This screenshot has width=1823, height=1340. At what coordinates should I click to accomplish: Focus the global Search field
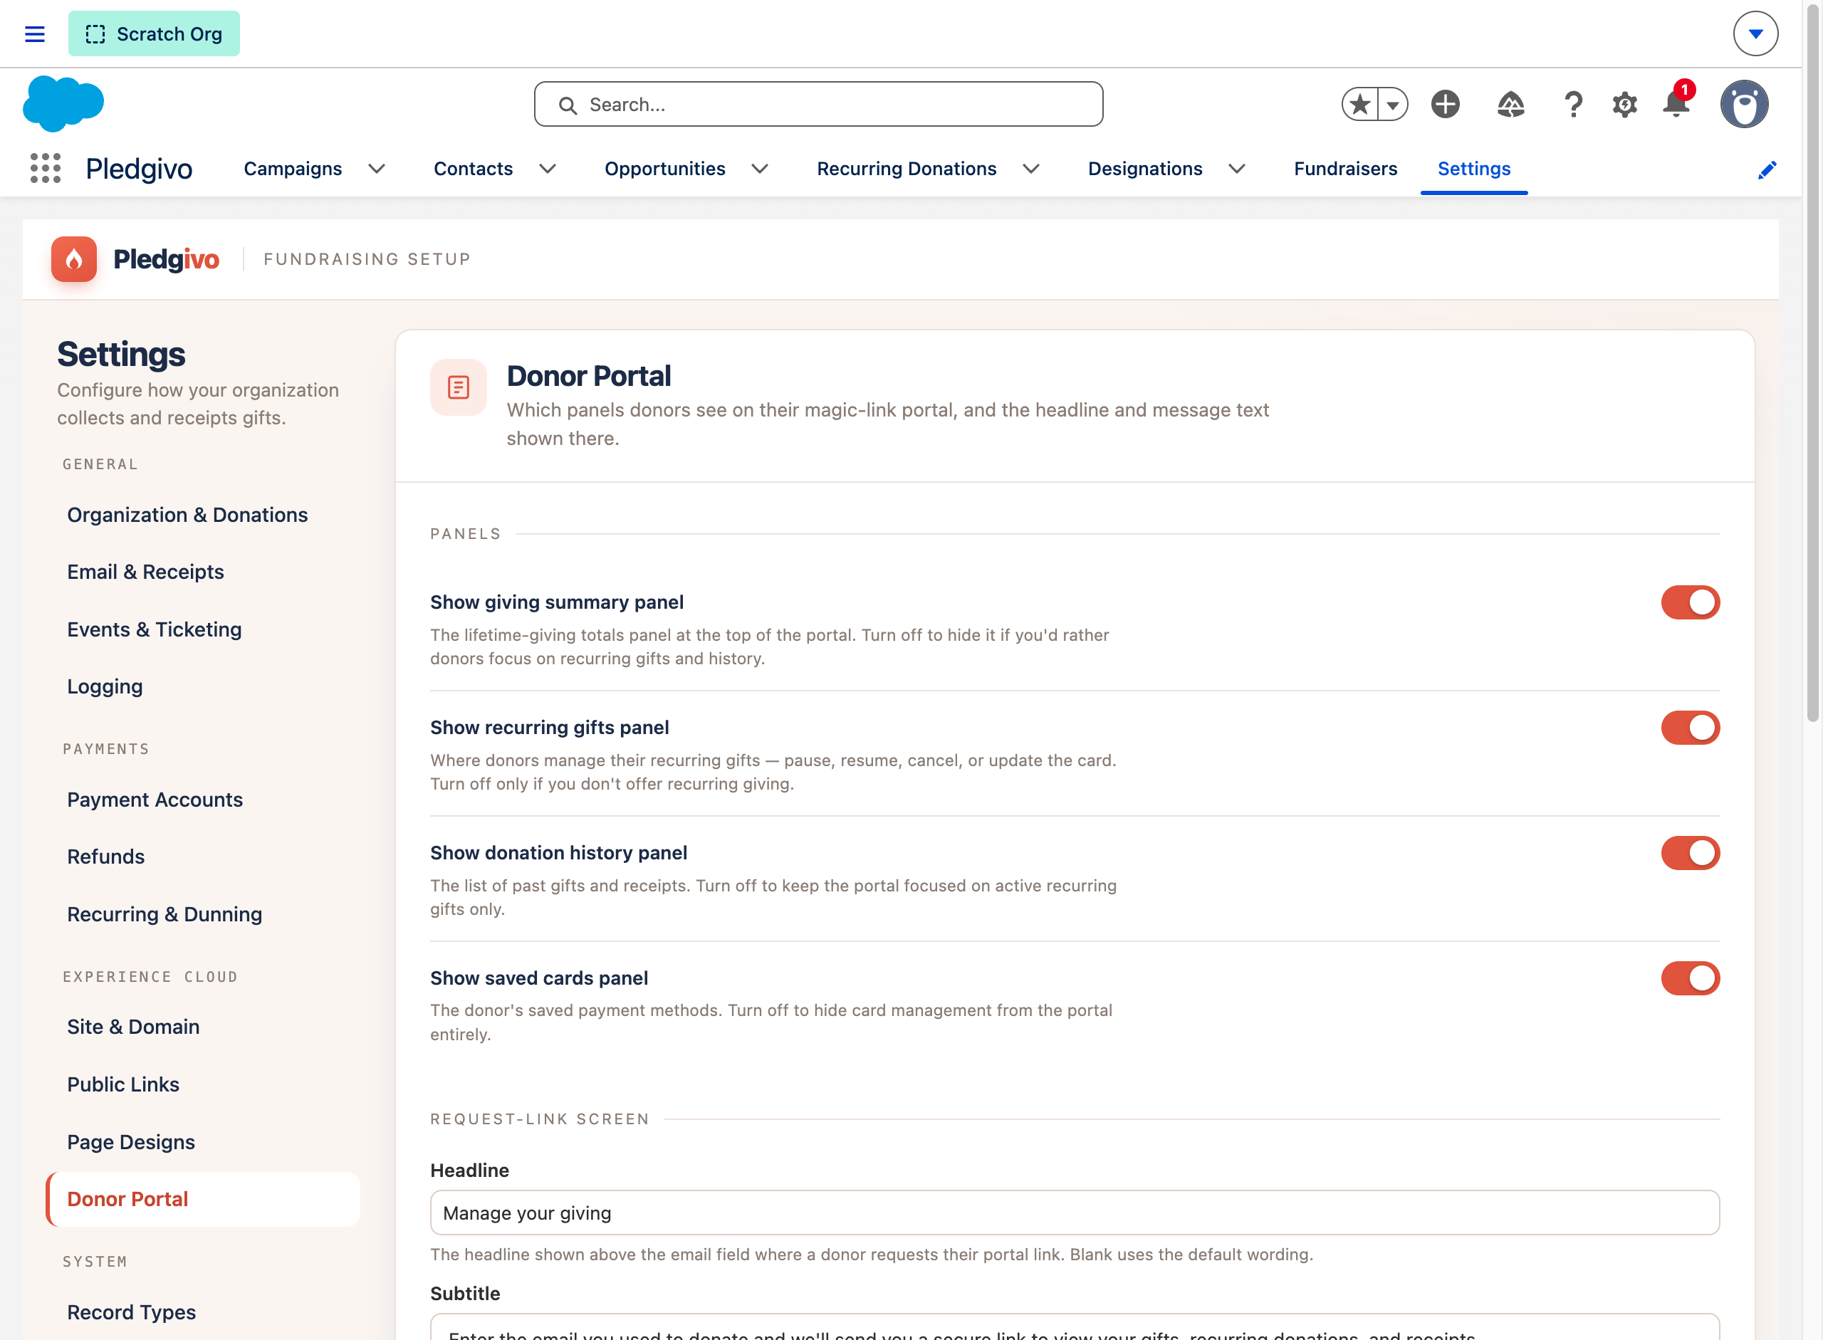818,104
